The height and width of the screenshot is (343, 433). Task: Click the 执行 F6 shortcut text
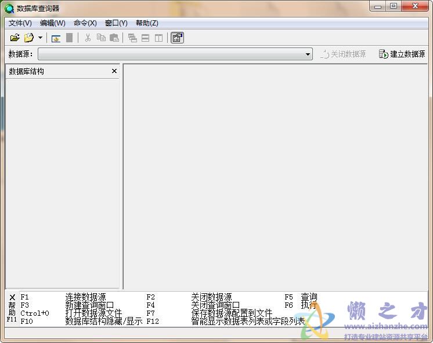(309, 305)
